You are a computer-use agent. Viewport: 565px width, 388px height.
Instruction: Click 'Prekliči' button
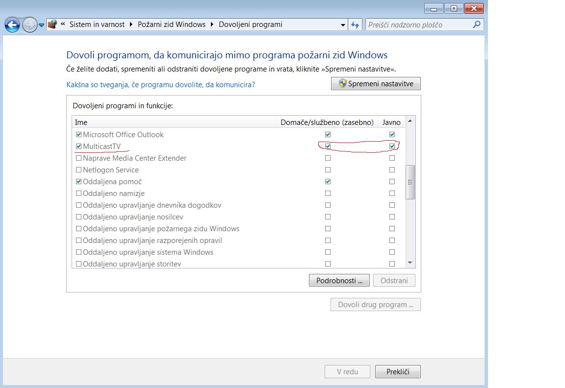pos(398,372)
